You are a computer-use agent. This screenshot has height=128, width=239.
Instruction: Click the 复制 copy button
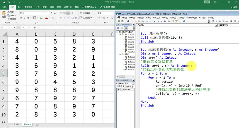pos(11,15)
